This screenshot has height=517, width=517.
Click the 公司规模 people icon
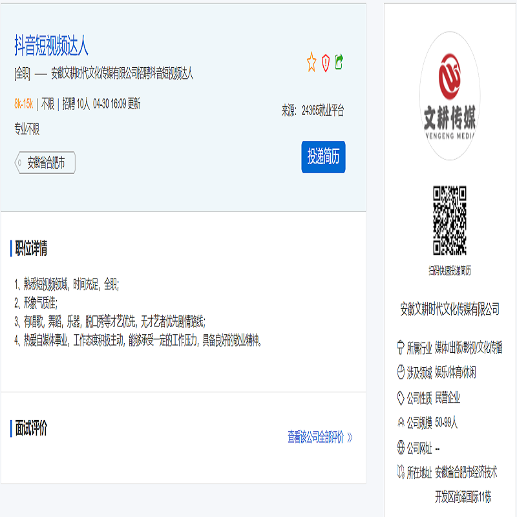click(401, 423)
